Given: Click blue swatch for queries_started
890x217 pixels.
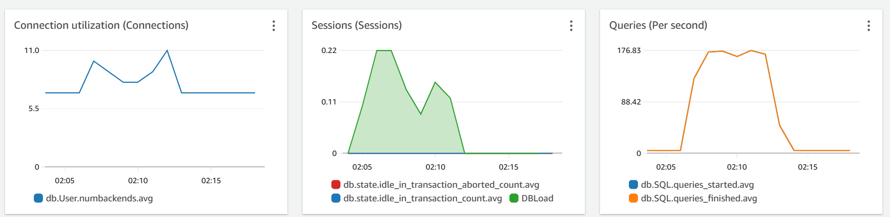Looking at the screenshot, I should 633,185.
